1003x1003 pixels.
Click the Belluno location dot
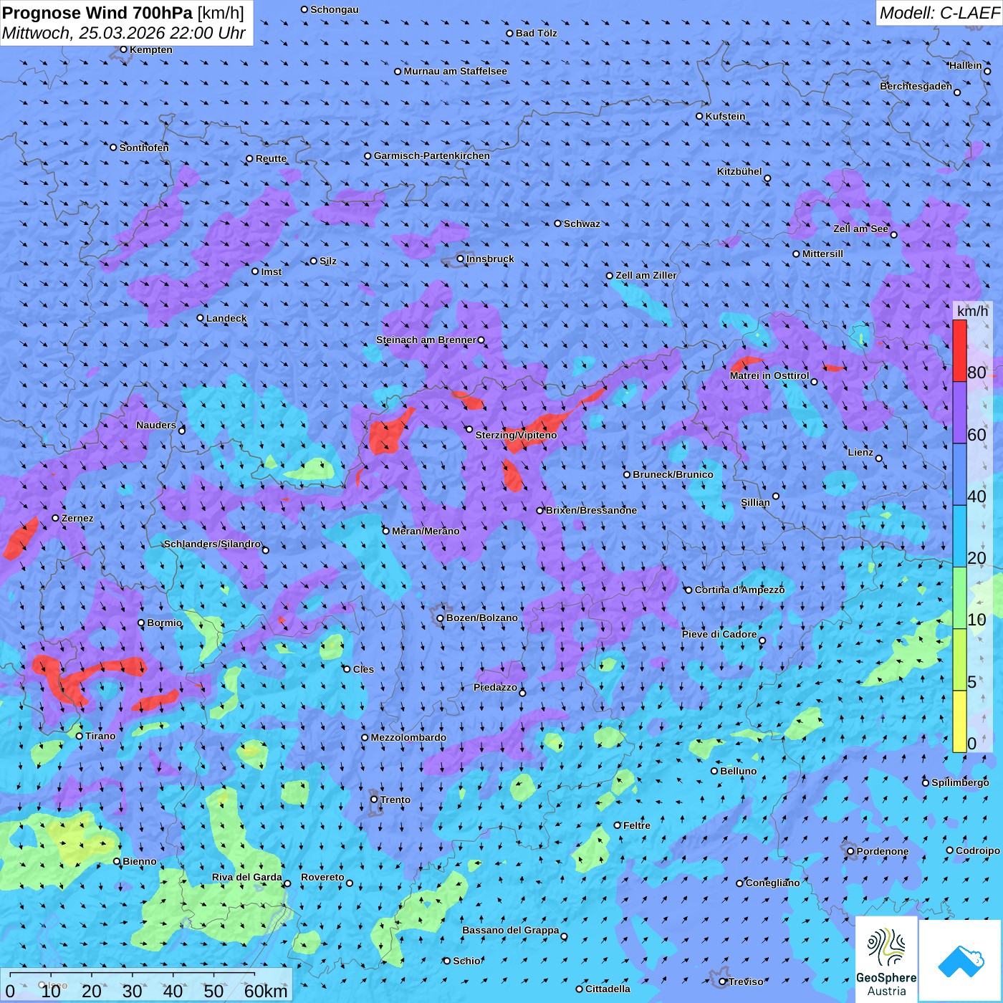point(714,771)
